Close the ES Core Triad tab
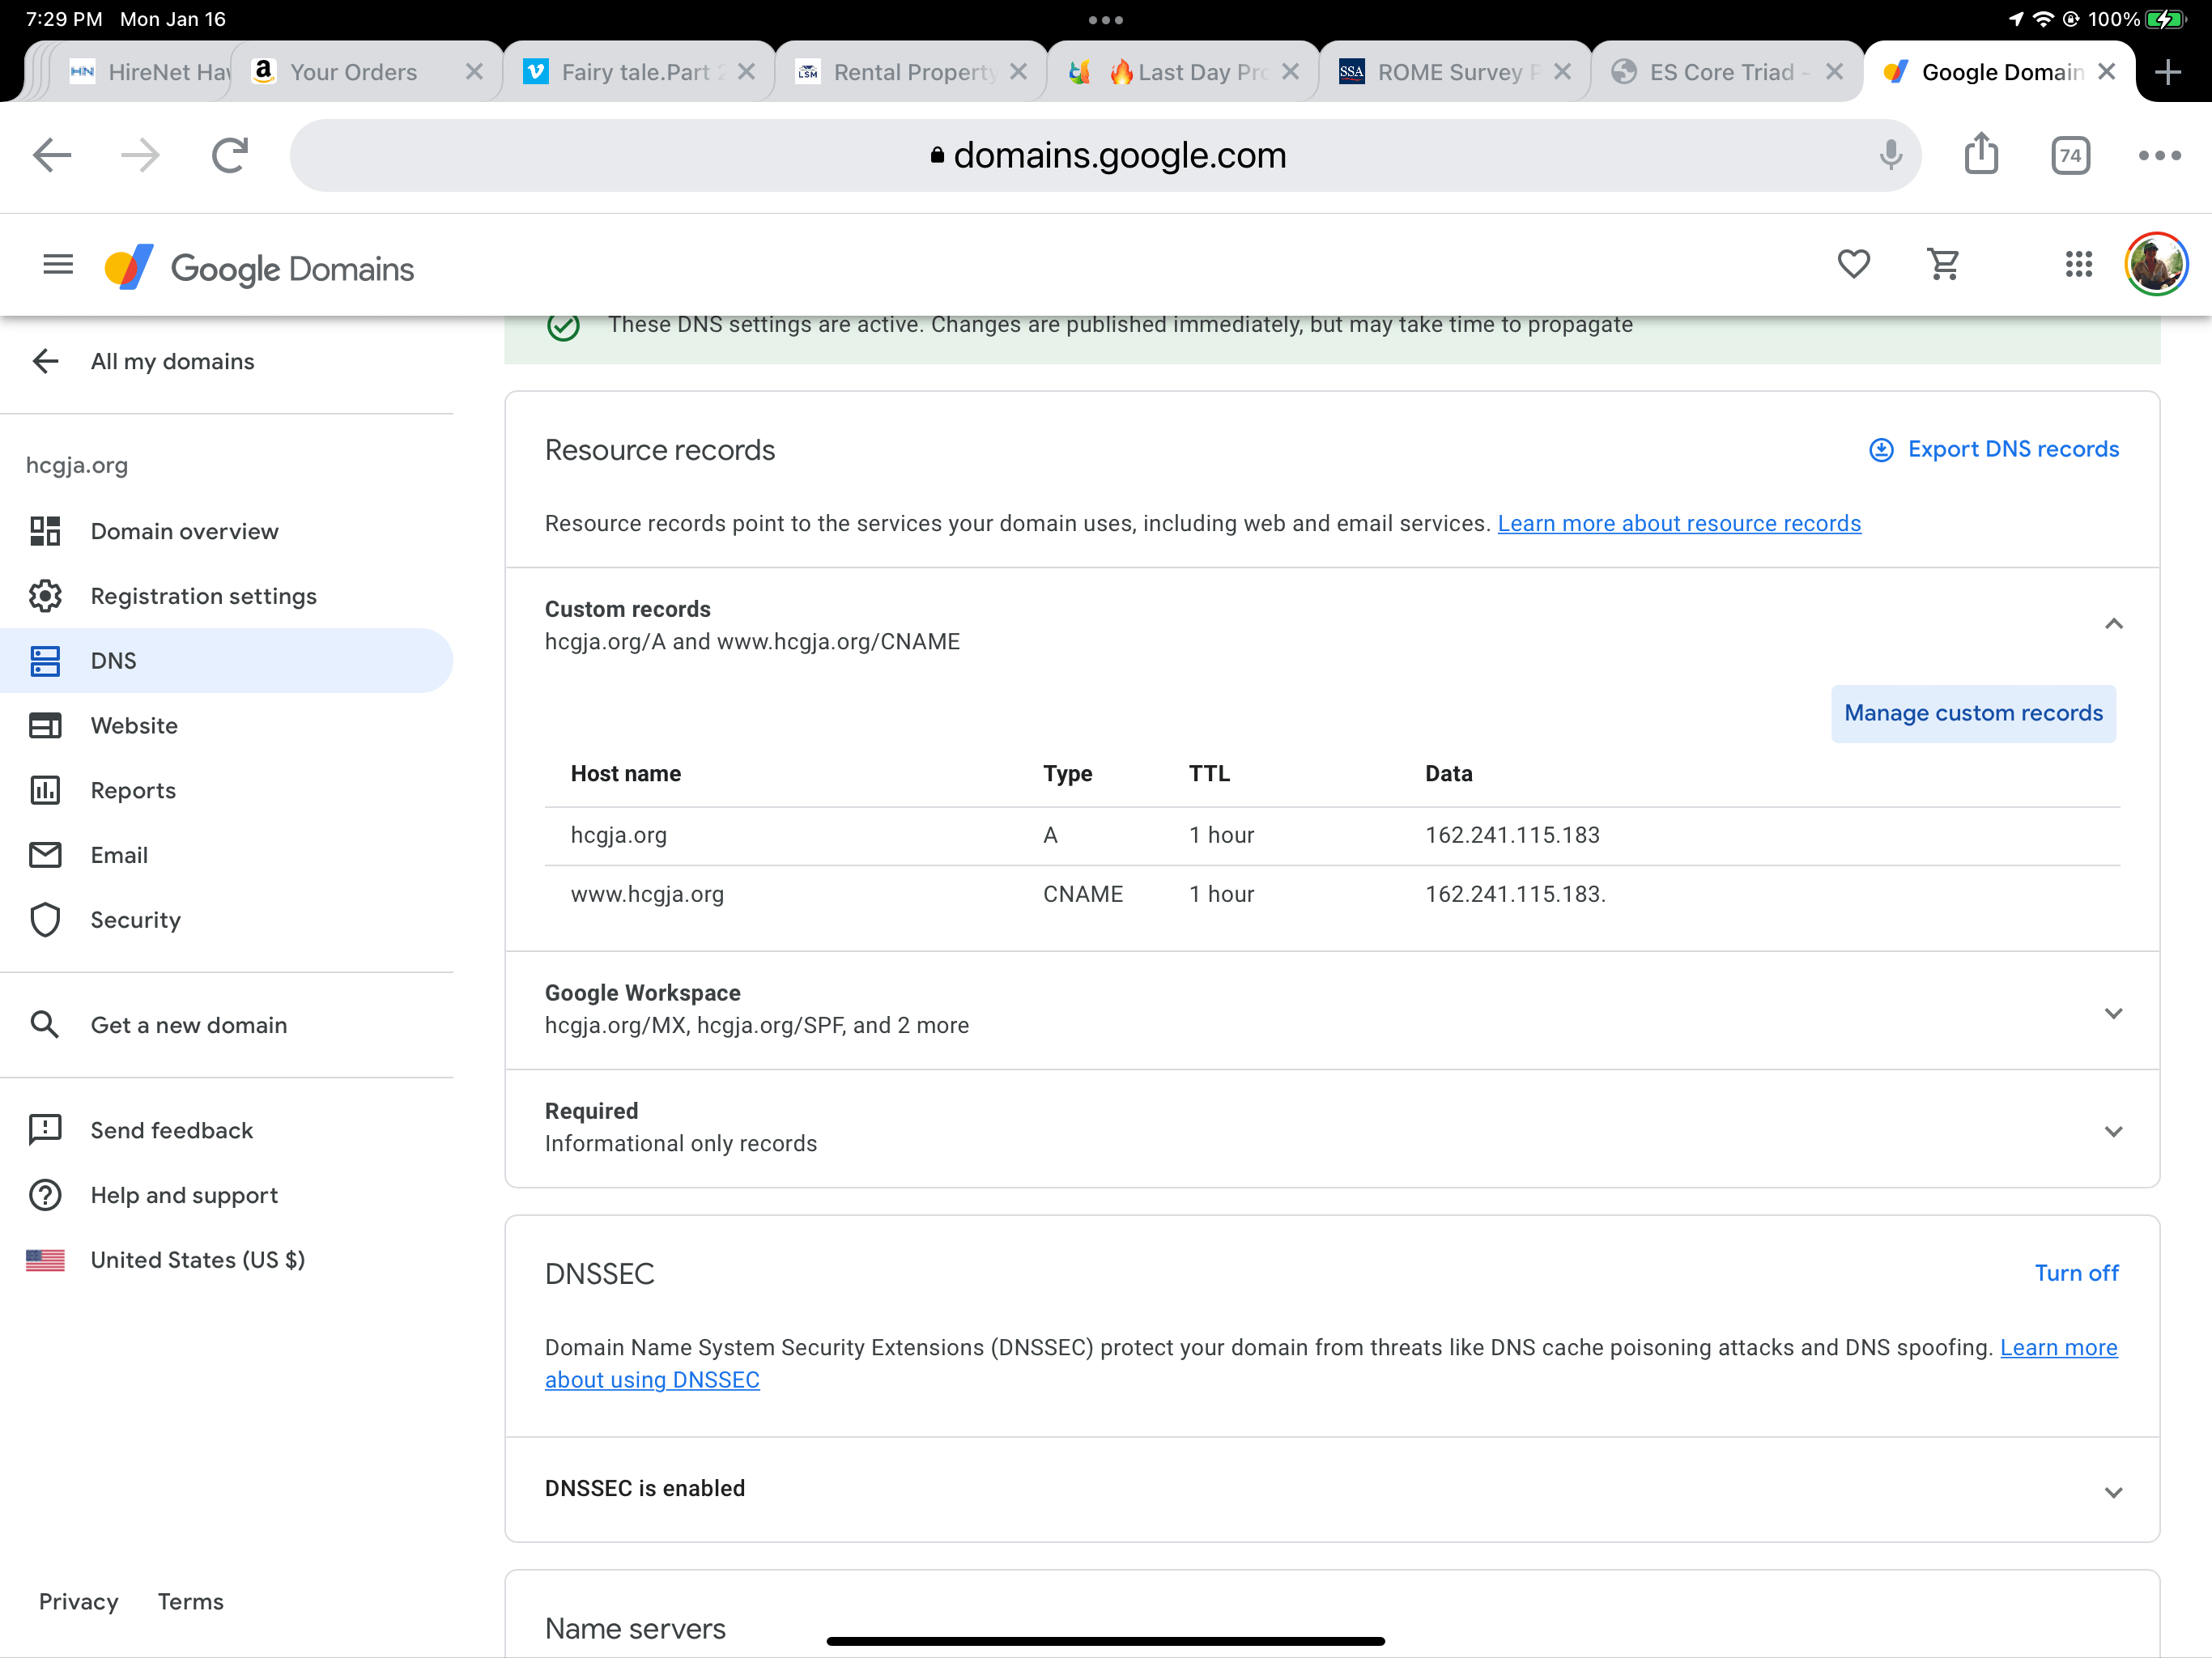 1834,72
